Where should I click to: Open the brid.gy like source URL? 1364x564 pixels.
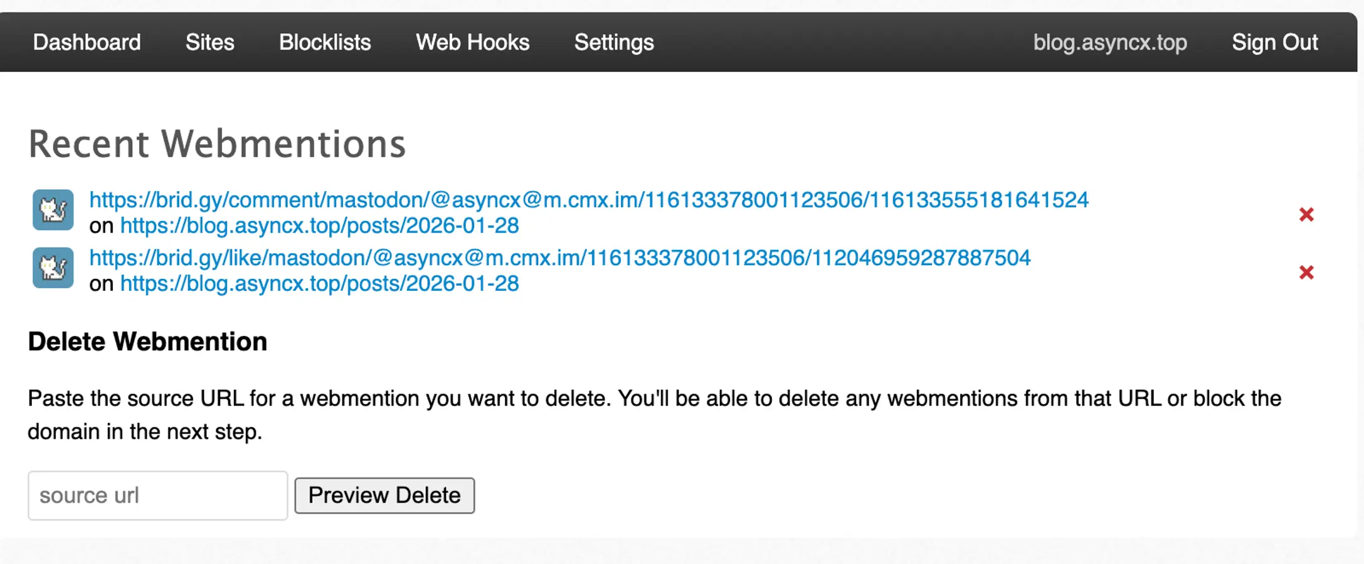[x=559, y=258]
